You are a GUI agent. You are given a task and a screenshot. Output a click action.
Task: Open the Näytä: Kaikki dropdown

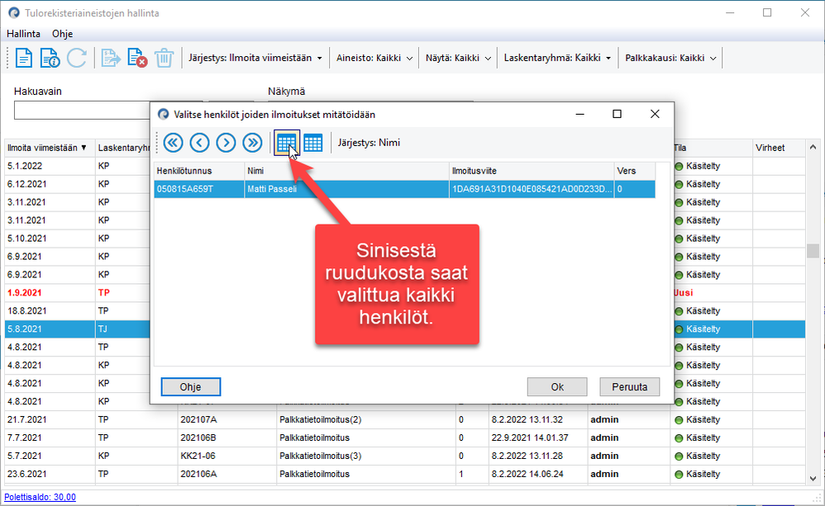coord(458,58)
